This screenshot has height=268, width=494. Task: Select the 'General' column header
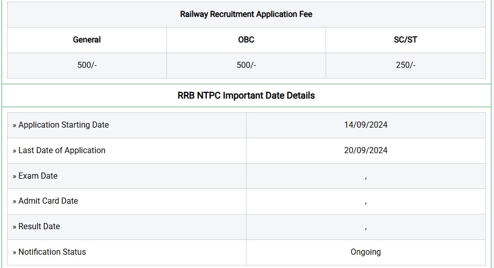pyautogui.click(x=87, y=40)
